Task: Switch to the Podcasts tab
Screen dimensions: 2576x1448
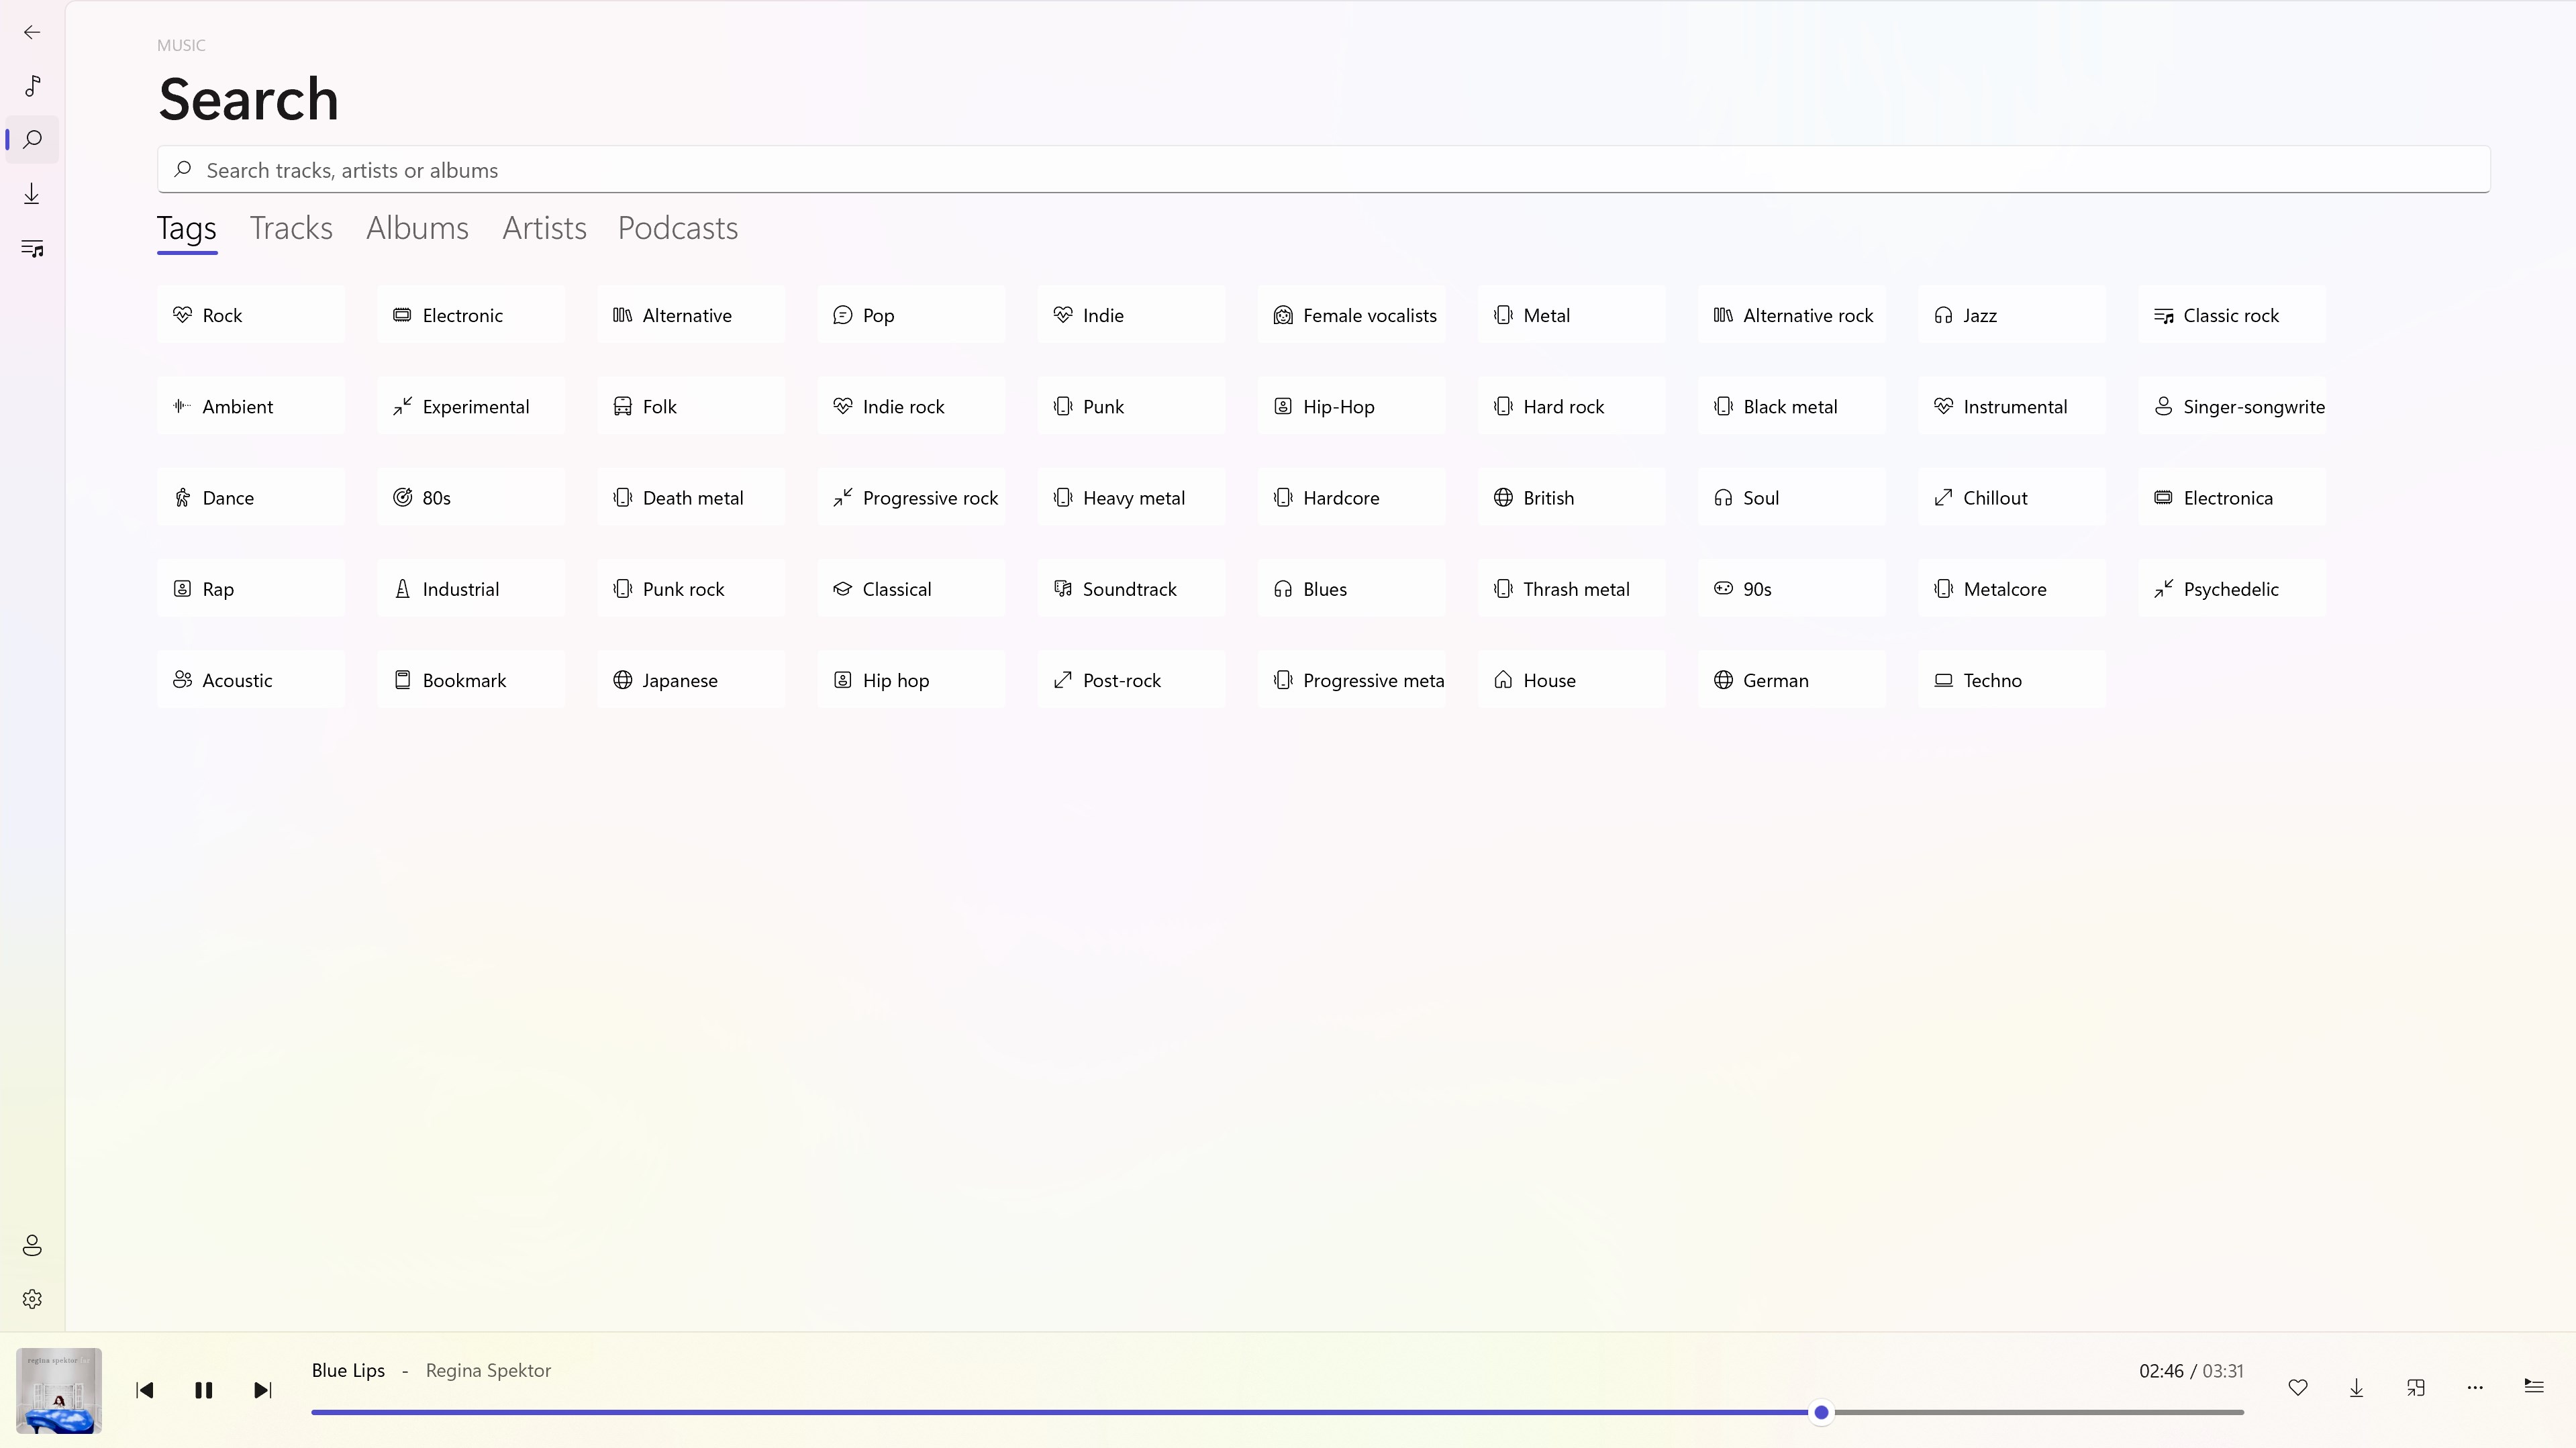Action: pos(678,228)
